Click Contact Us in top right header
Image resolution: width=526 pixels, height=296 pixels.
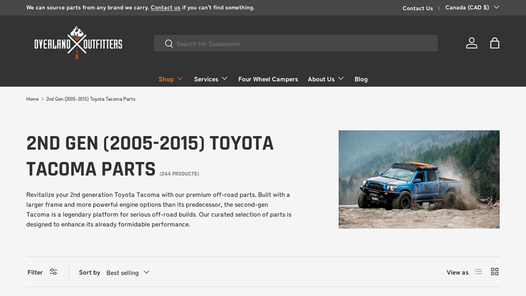(x=418, y=8)
